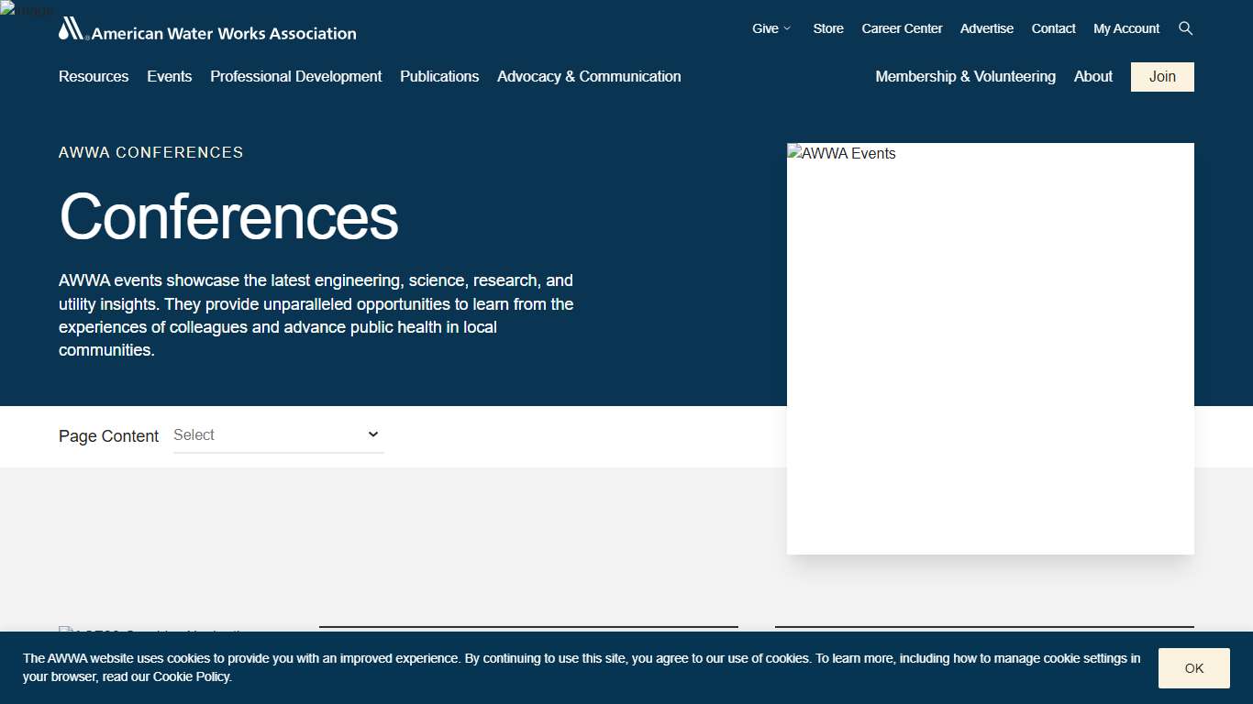Screen dimensions: 1253x704
Task: Click the American Water Works Association logo
Action: pyautogui.click(x=207, y=30)
